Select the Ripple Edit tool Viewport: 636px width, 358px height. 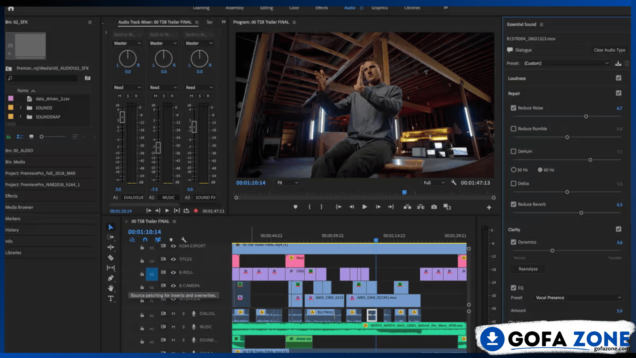tap(111, 247)
